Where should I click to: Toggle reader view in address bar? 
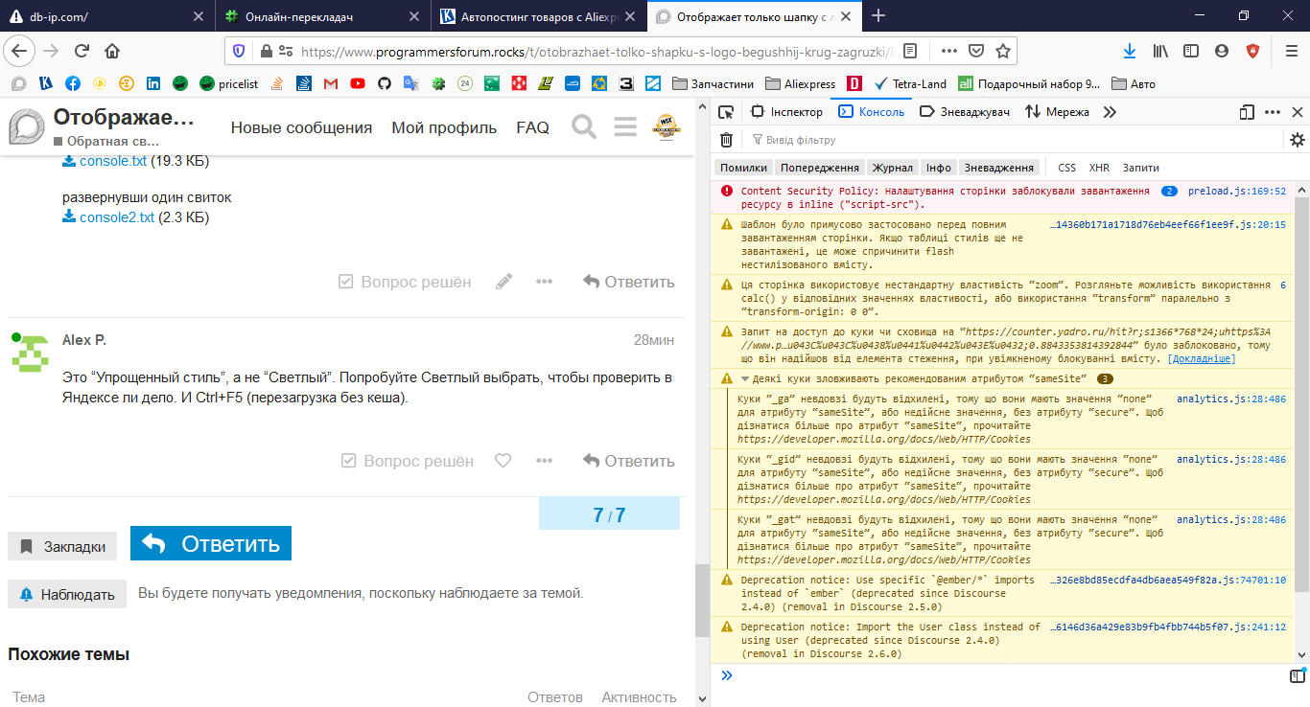tap(910, 51)
